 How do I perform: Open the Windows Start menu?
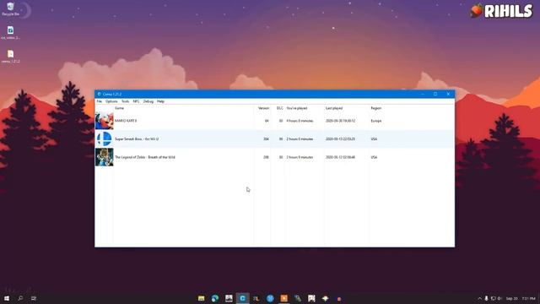pyautogui.click(x=7, y=298)
